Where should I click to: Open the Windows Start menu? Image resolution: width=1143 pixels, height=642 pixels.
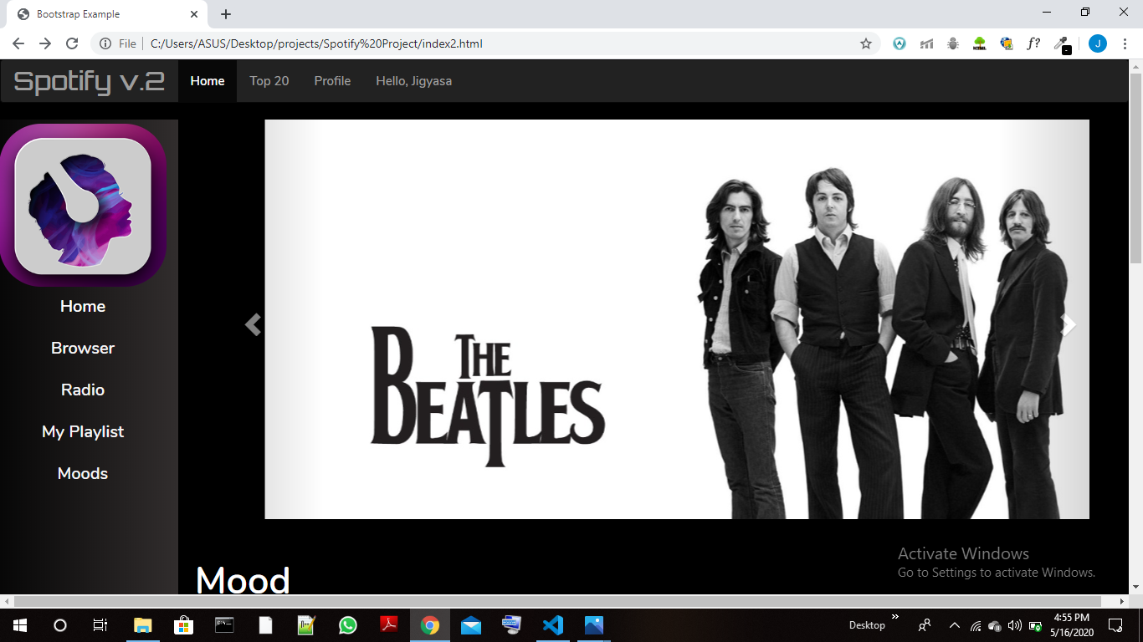pyautogui.click(x=19, y=624)
